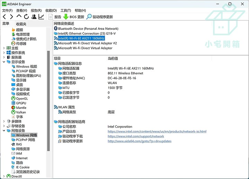Image resolution: width=249 pixels, height=179 pixels.
Task: Go up one level with Up arrow
Action: (19, 16)
